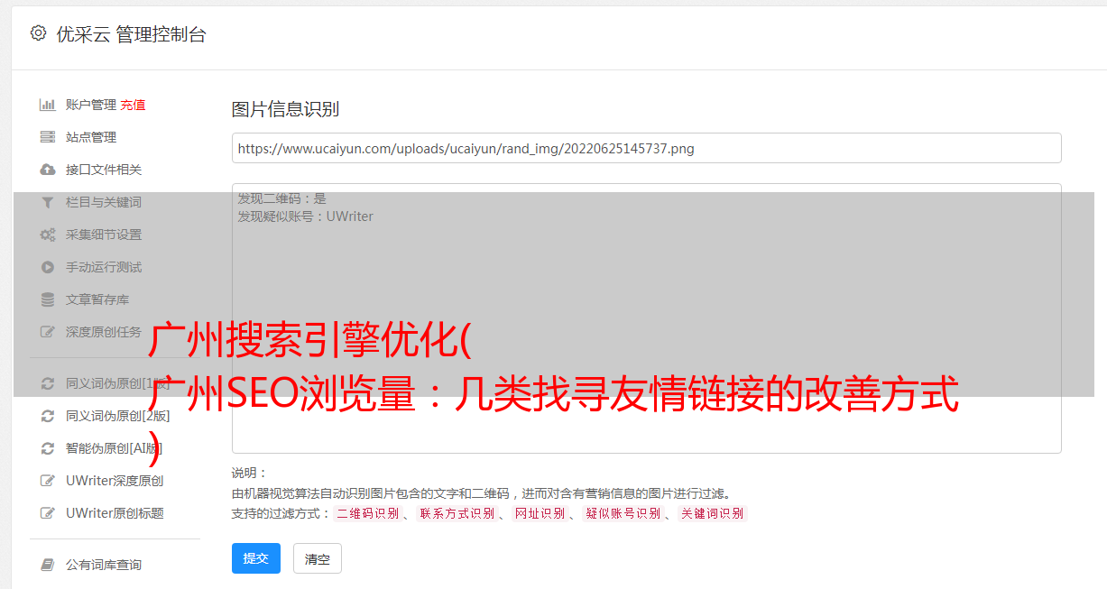Open 深度原创任务 menu item
1107x589 pixels.
[x=104, y=332]
